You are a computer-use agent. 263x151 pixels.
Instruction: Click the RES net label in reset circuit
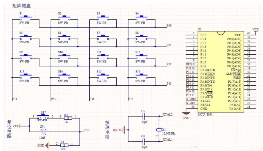coord(86,130)
